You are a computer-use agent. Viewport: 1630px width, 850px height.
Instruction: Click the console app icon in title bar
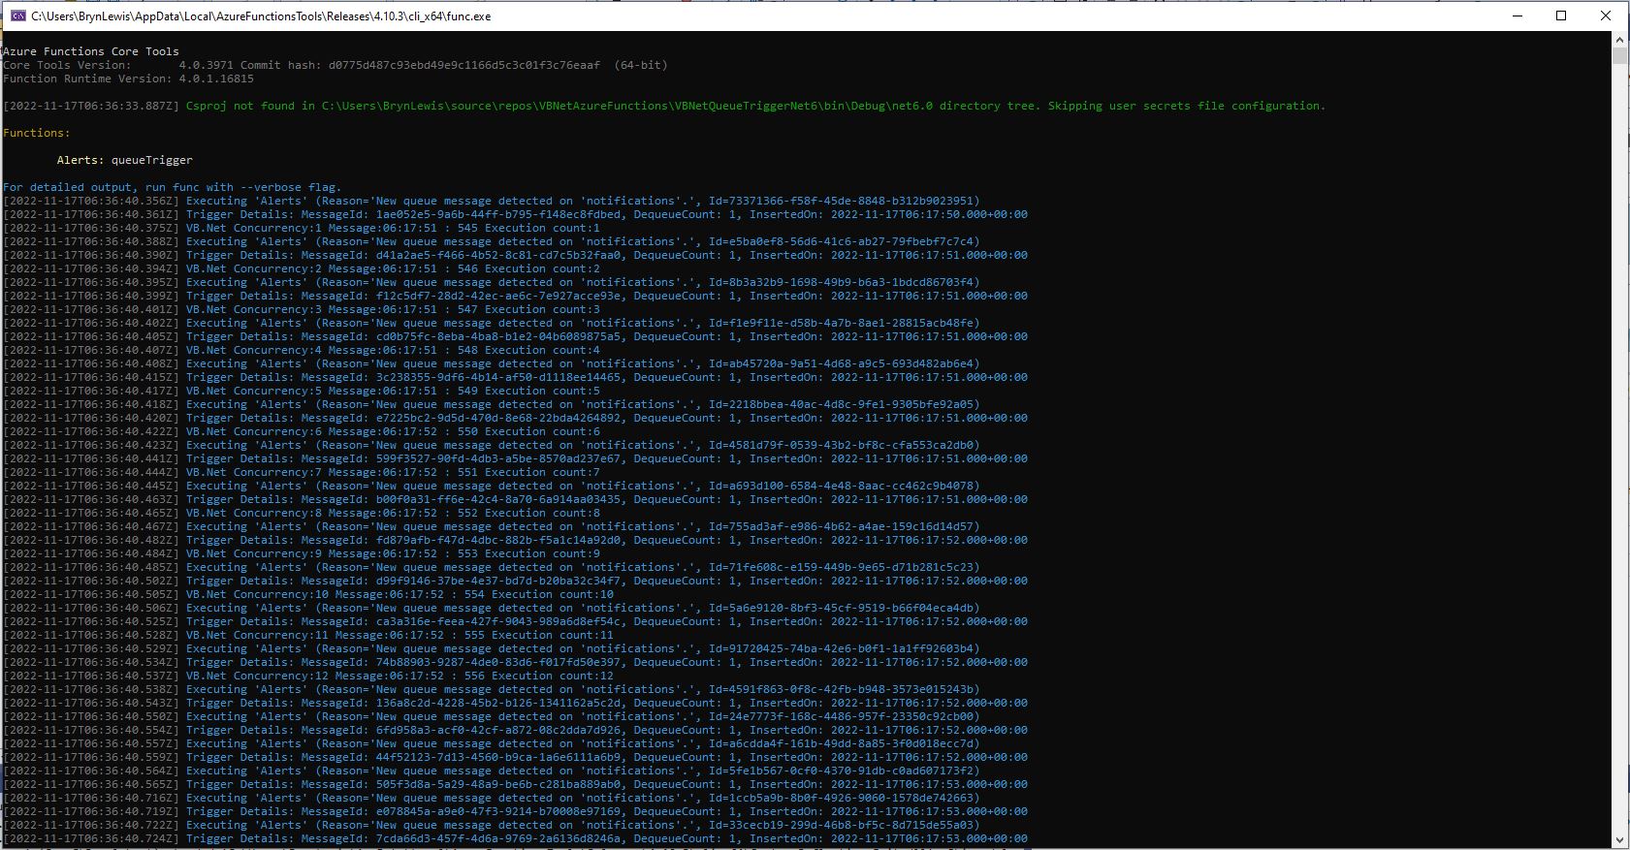(x=16, y=16)
